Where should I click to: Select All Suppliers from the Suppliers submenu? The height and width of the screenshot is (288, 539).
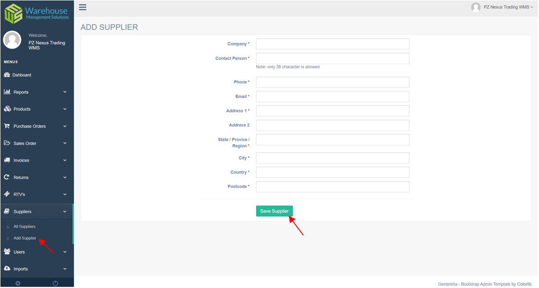pyautogui.click(x=24, y=226)
